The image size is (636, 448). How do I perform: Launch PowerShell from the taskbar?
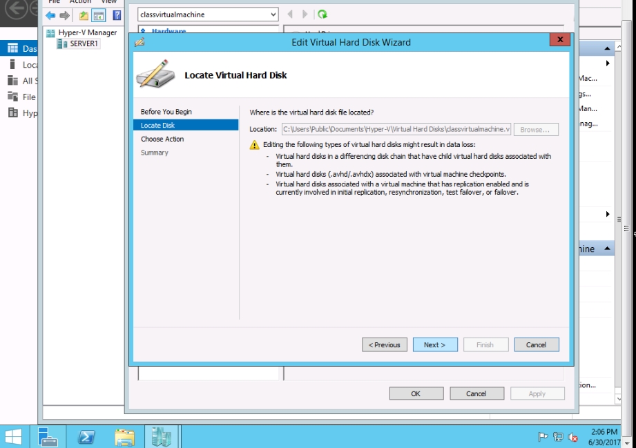(x=86, y=437)
